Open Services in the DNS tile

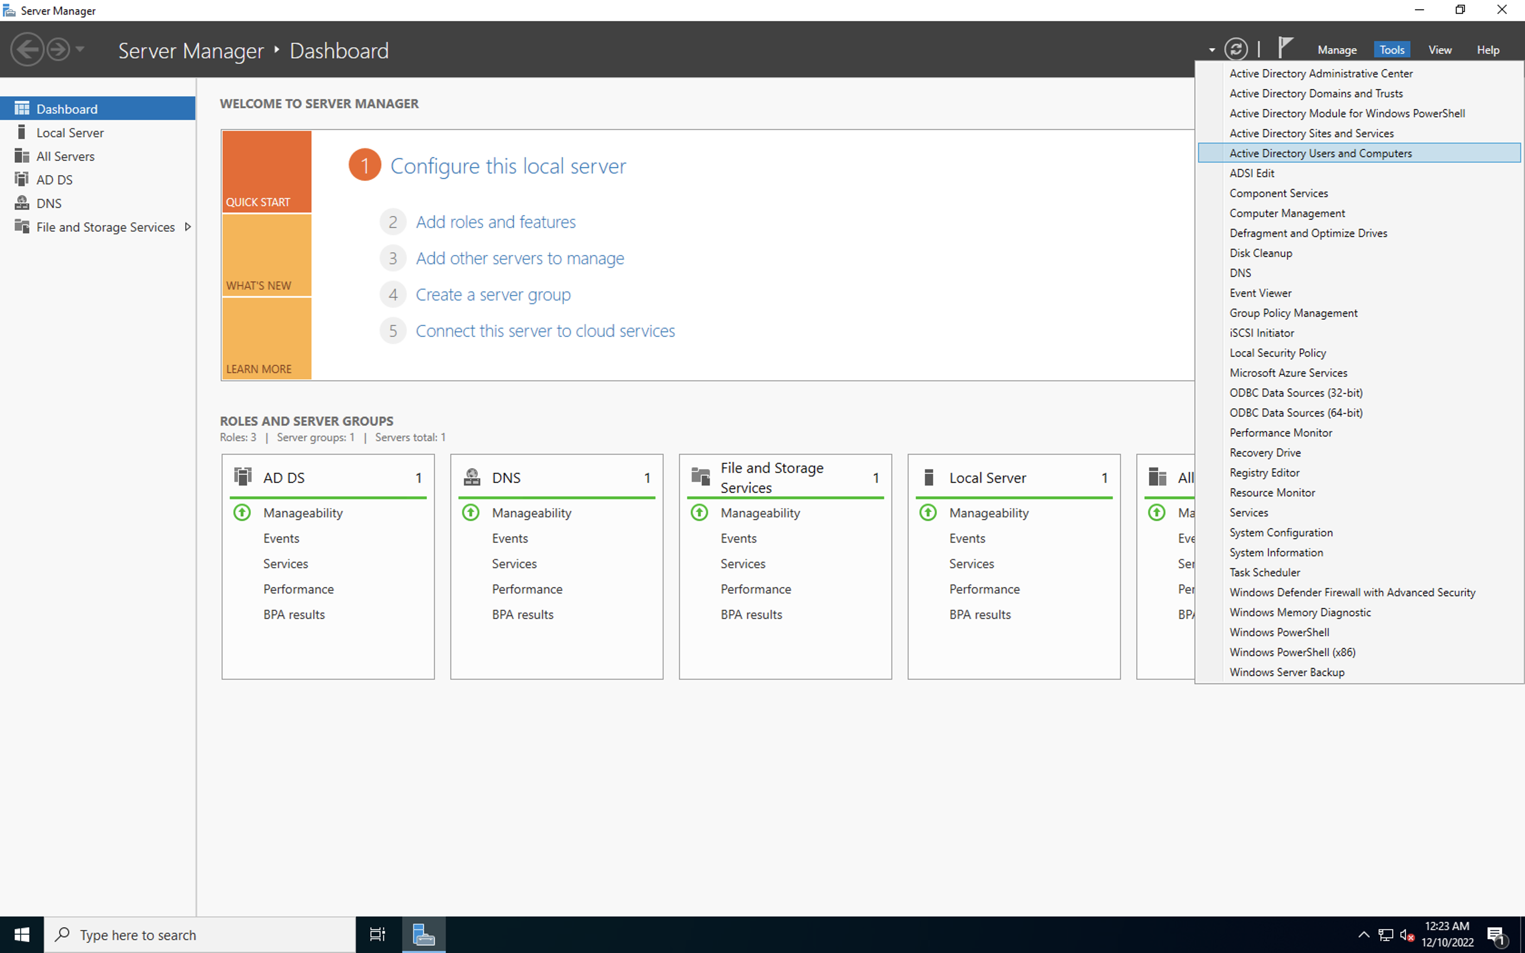coord(514,564)
